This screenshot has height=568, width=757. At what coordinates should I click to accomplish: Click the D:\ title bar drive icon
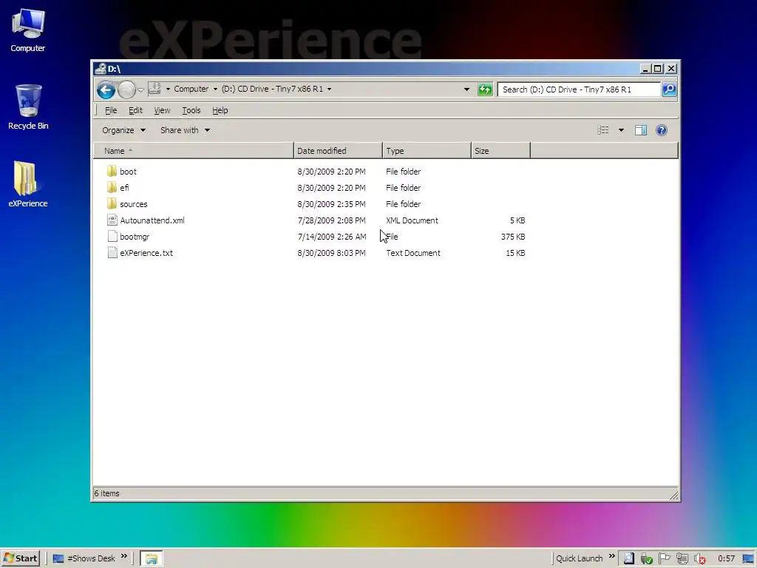coord(101,69)
